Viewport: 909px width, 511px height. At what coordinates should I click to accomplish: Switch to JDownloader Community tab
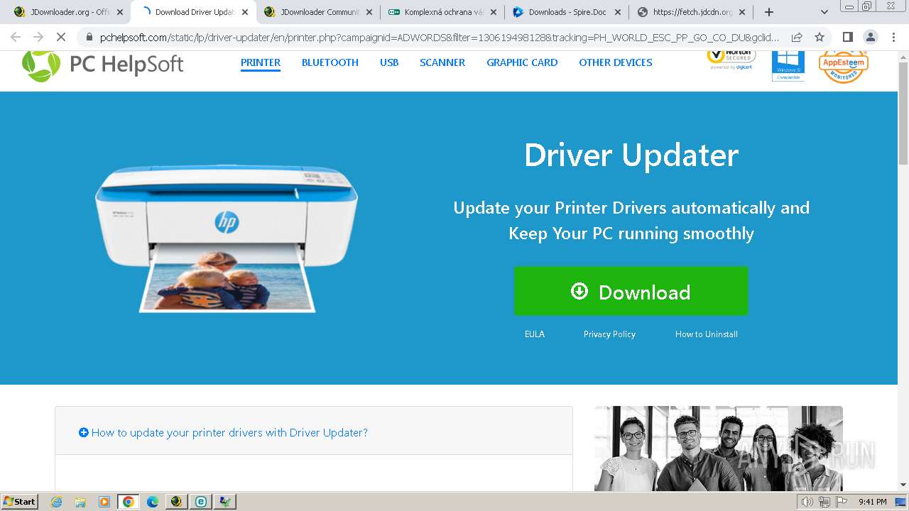317,12
